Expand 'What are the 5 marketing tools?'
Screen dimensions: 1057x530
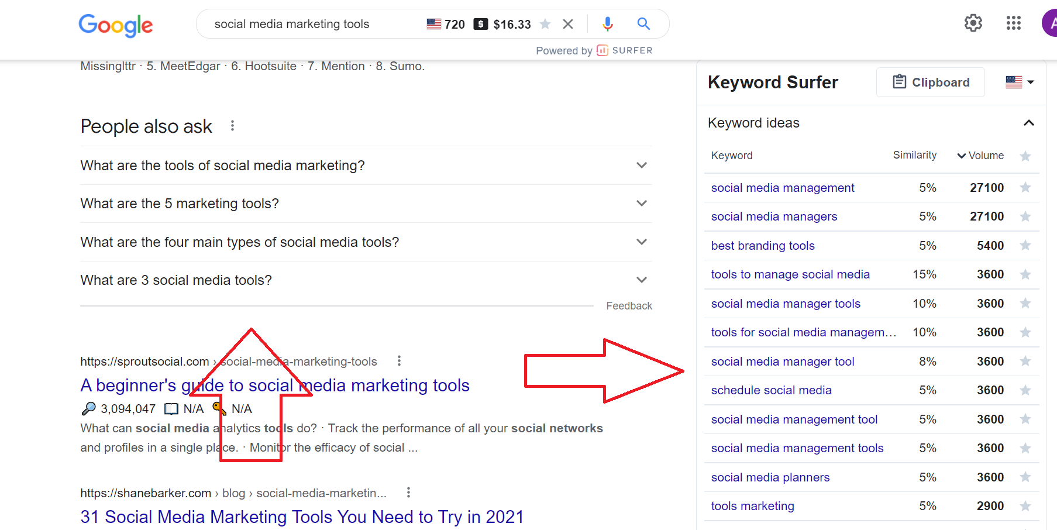coord(366,204)
